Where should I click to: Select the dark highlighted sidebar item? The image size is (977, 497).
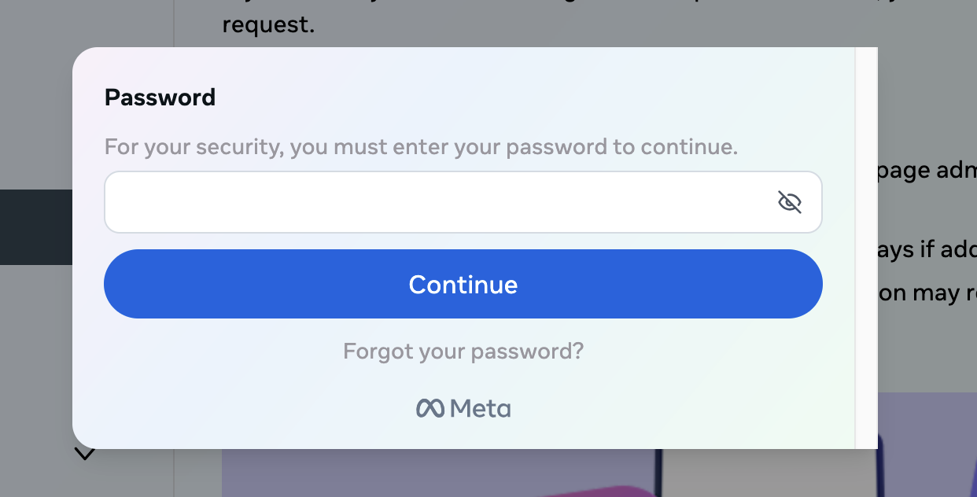35,227
